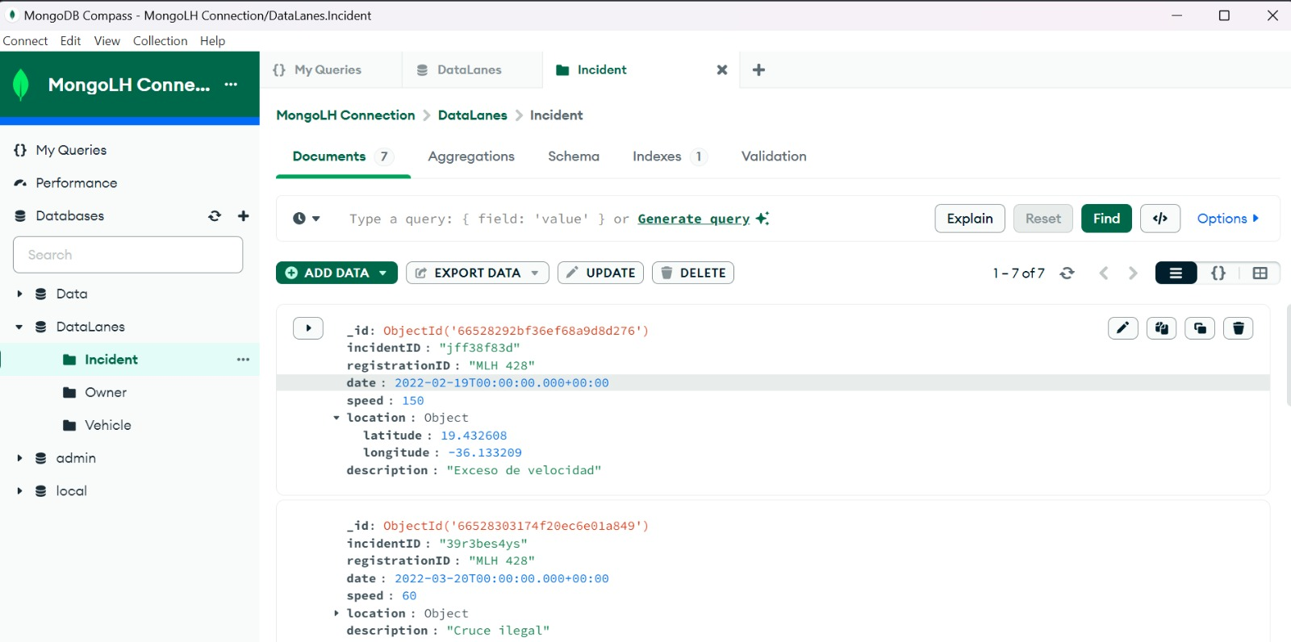
Task: Collapse the DataLanes database
Action: (19, 327)
